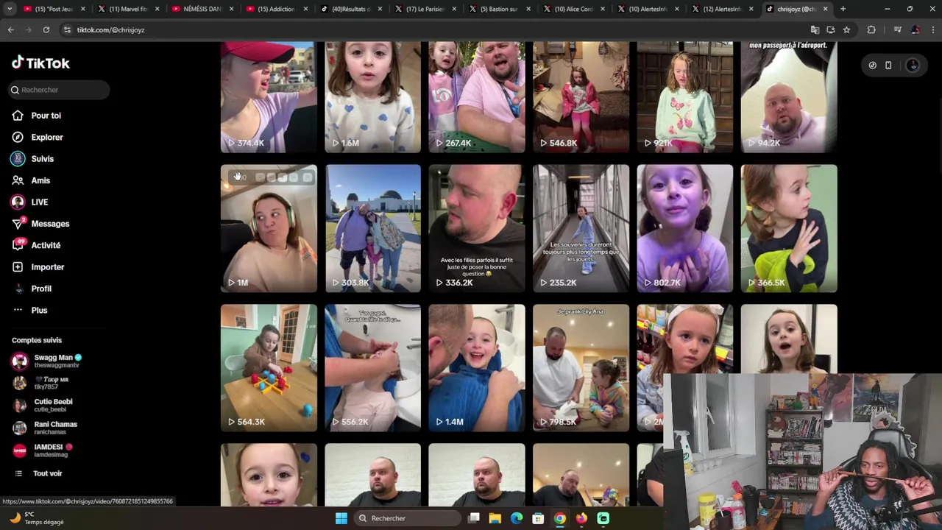Click Importer to upload a video
This screenshot has width=942, height=530.
click(38, 267)
